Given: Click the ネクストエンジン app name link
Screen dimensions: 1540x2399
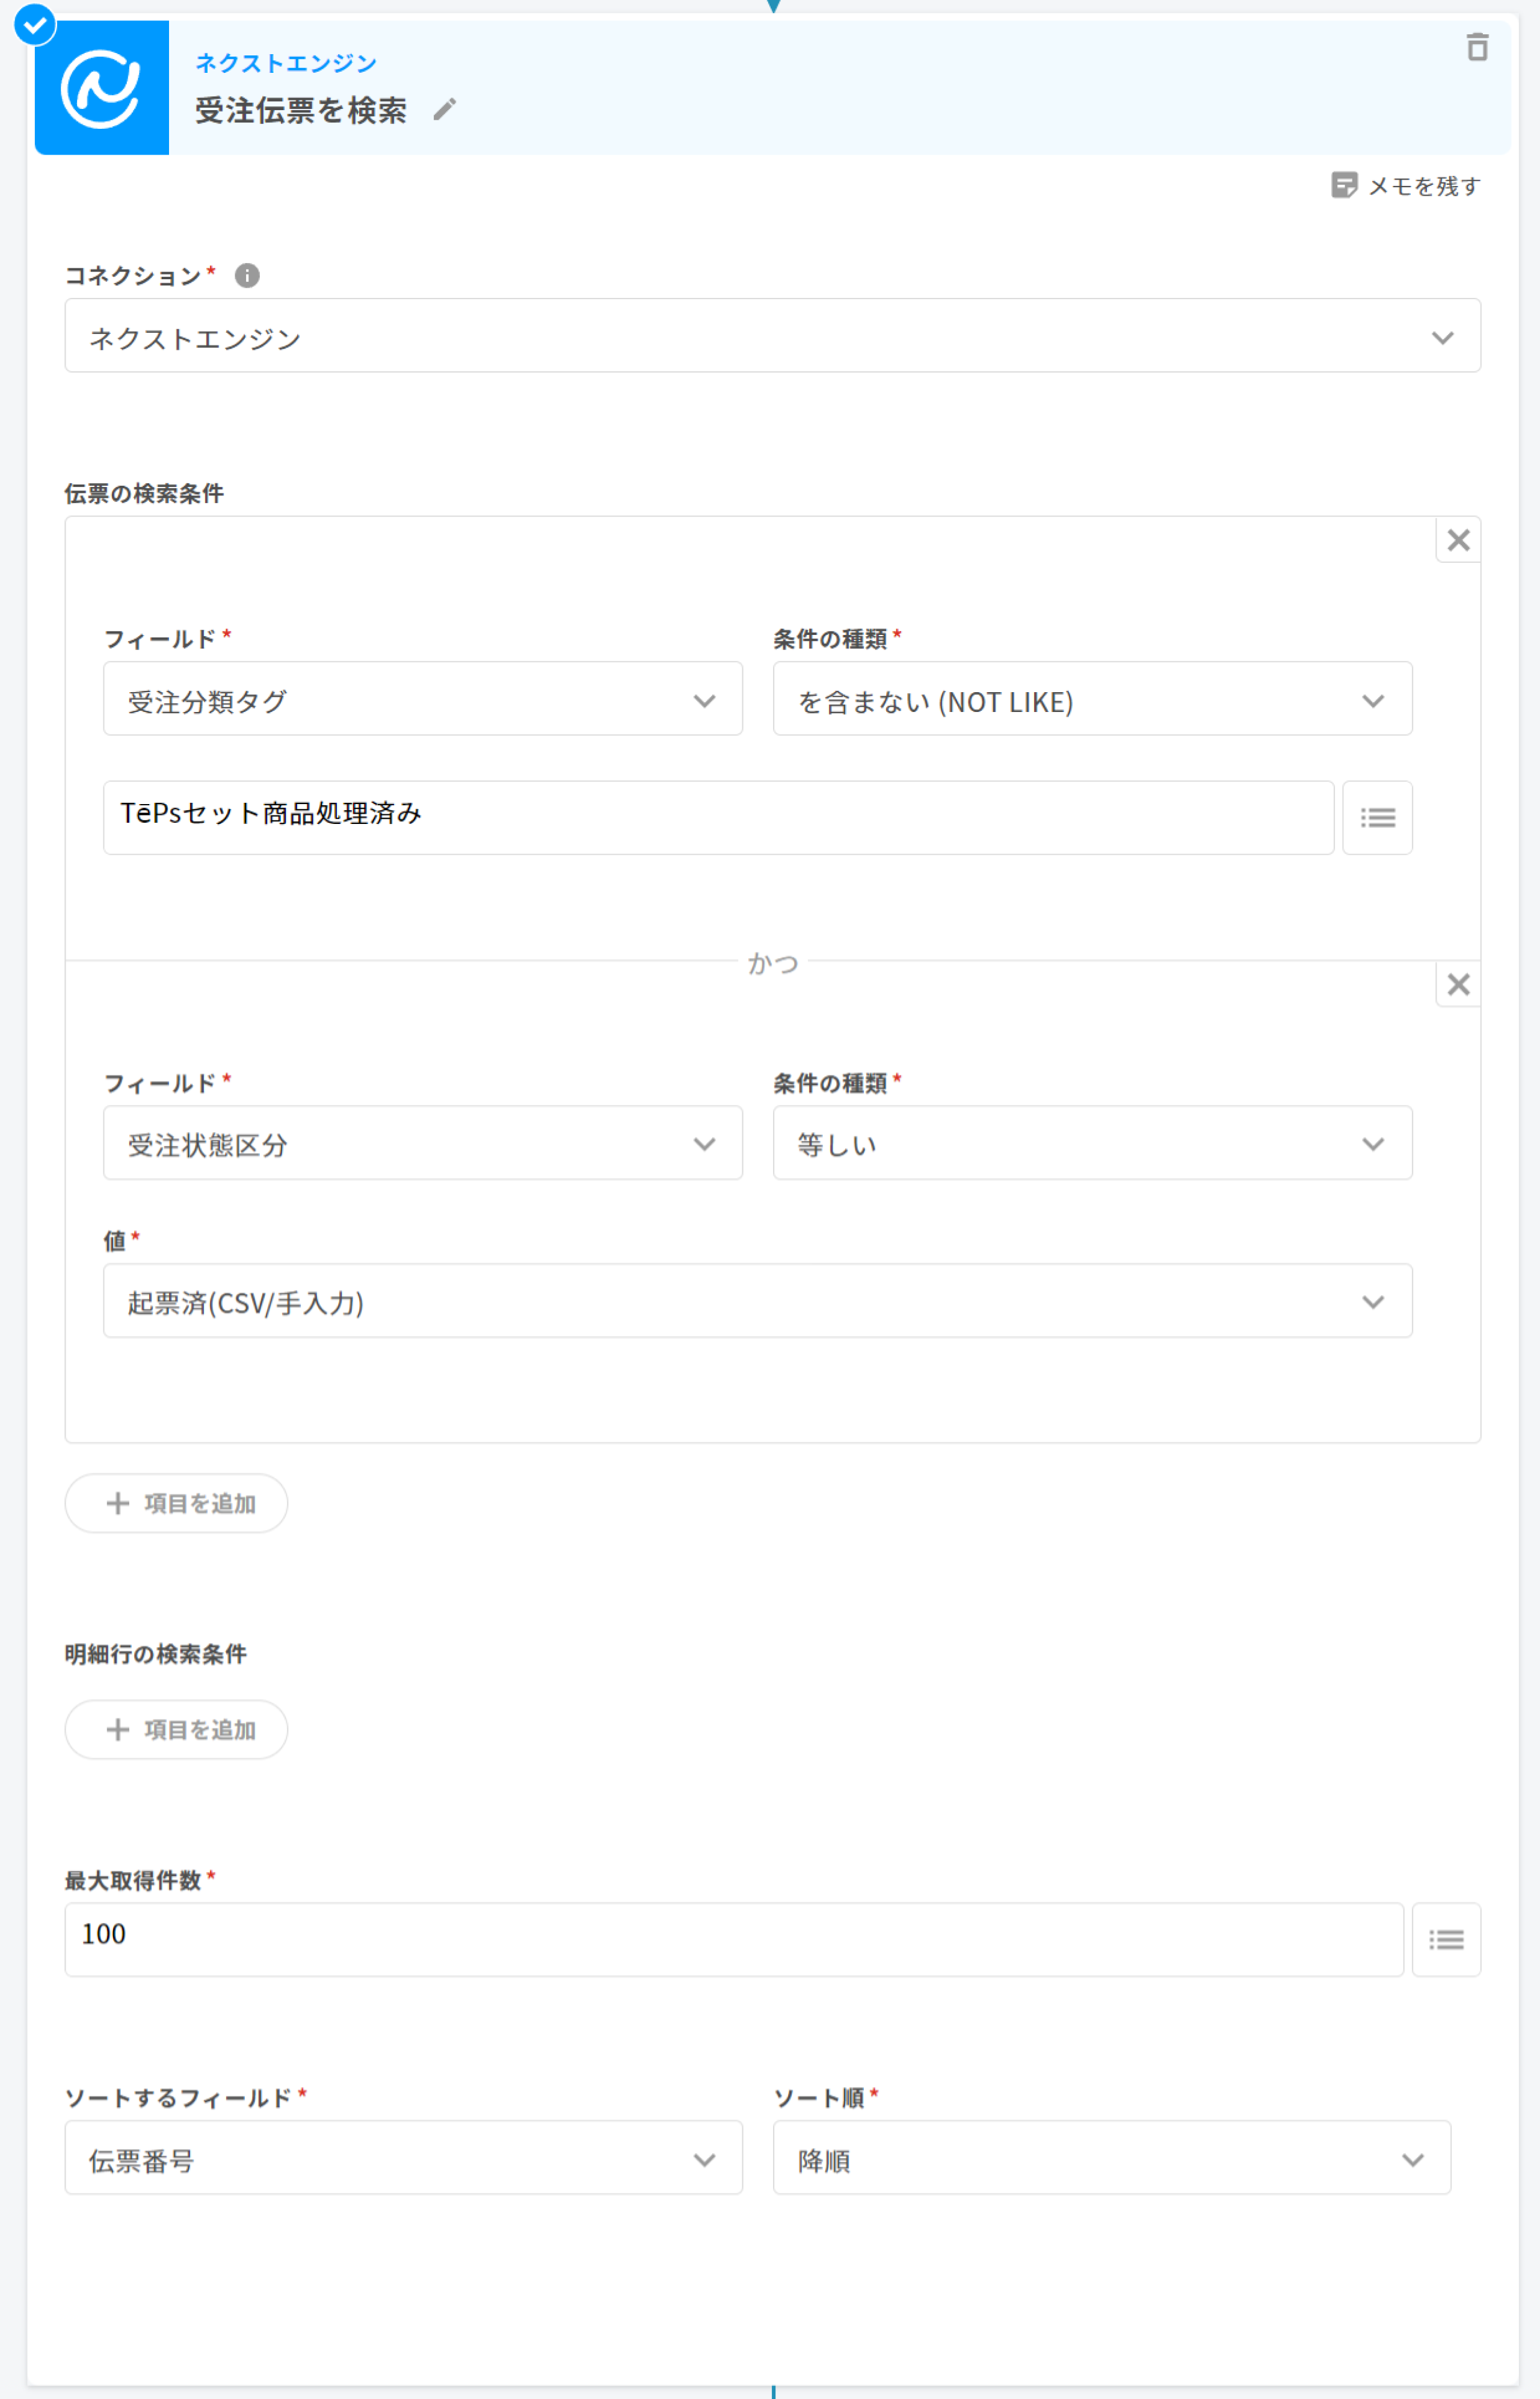Looking at the screenshot, I should tap(286, 63).
